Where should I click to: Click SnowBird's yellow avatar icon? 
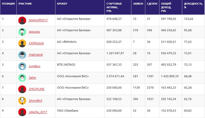coord(22,101)
